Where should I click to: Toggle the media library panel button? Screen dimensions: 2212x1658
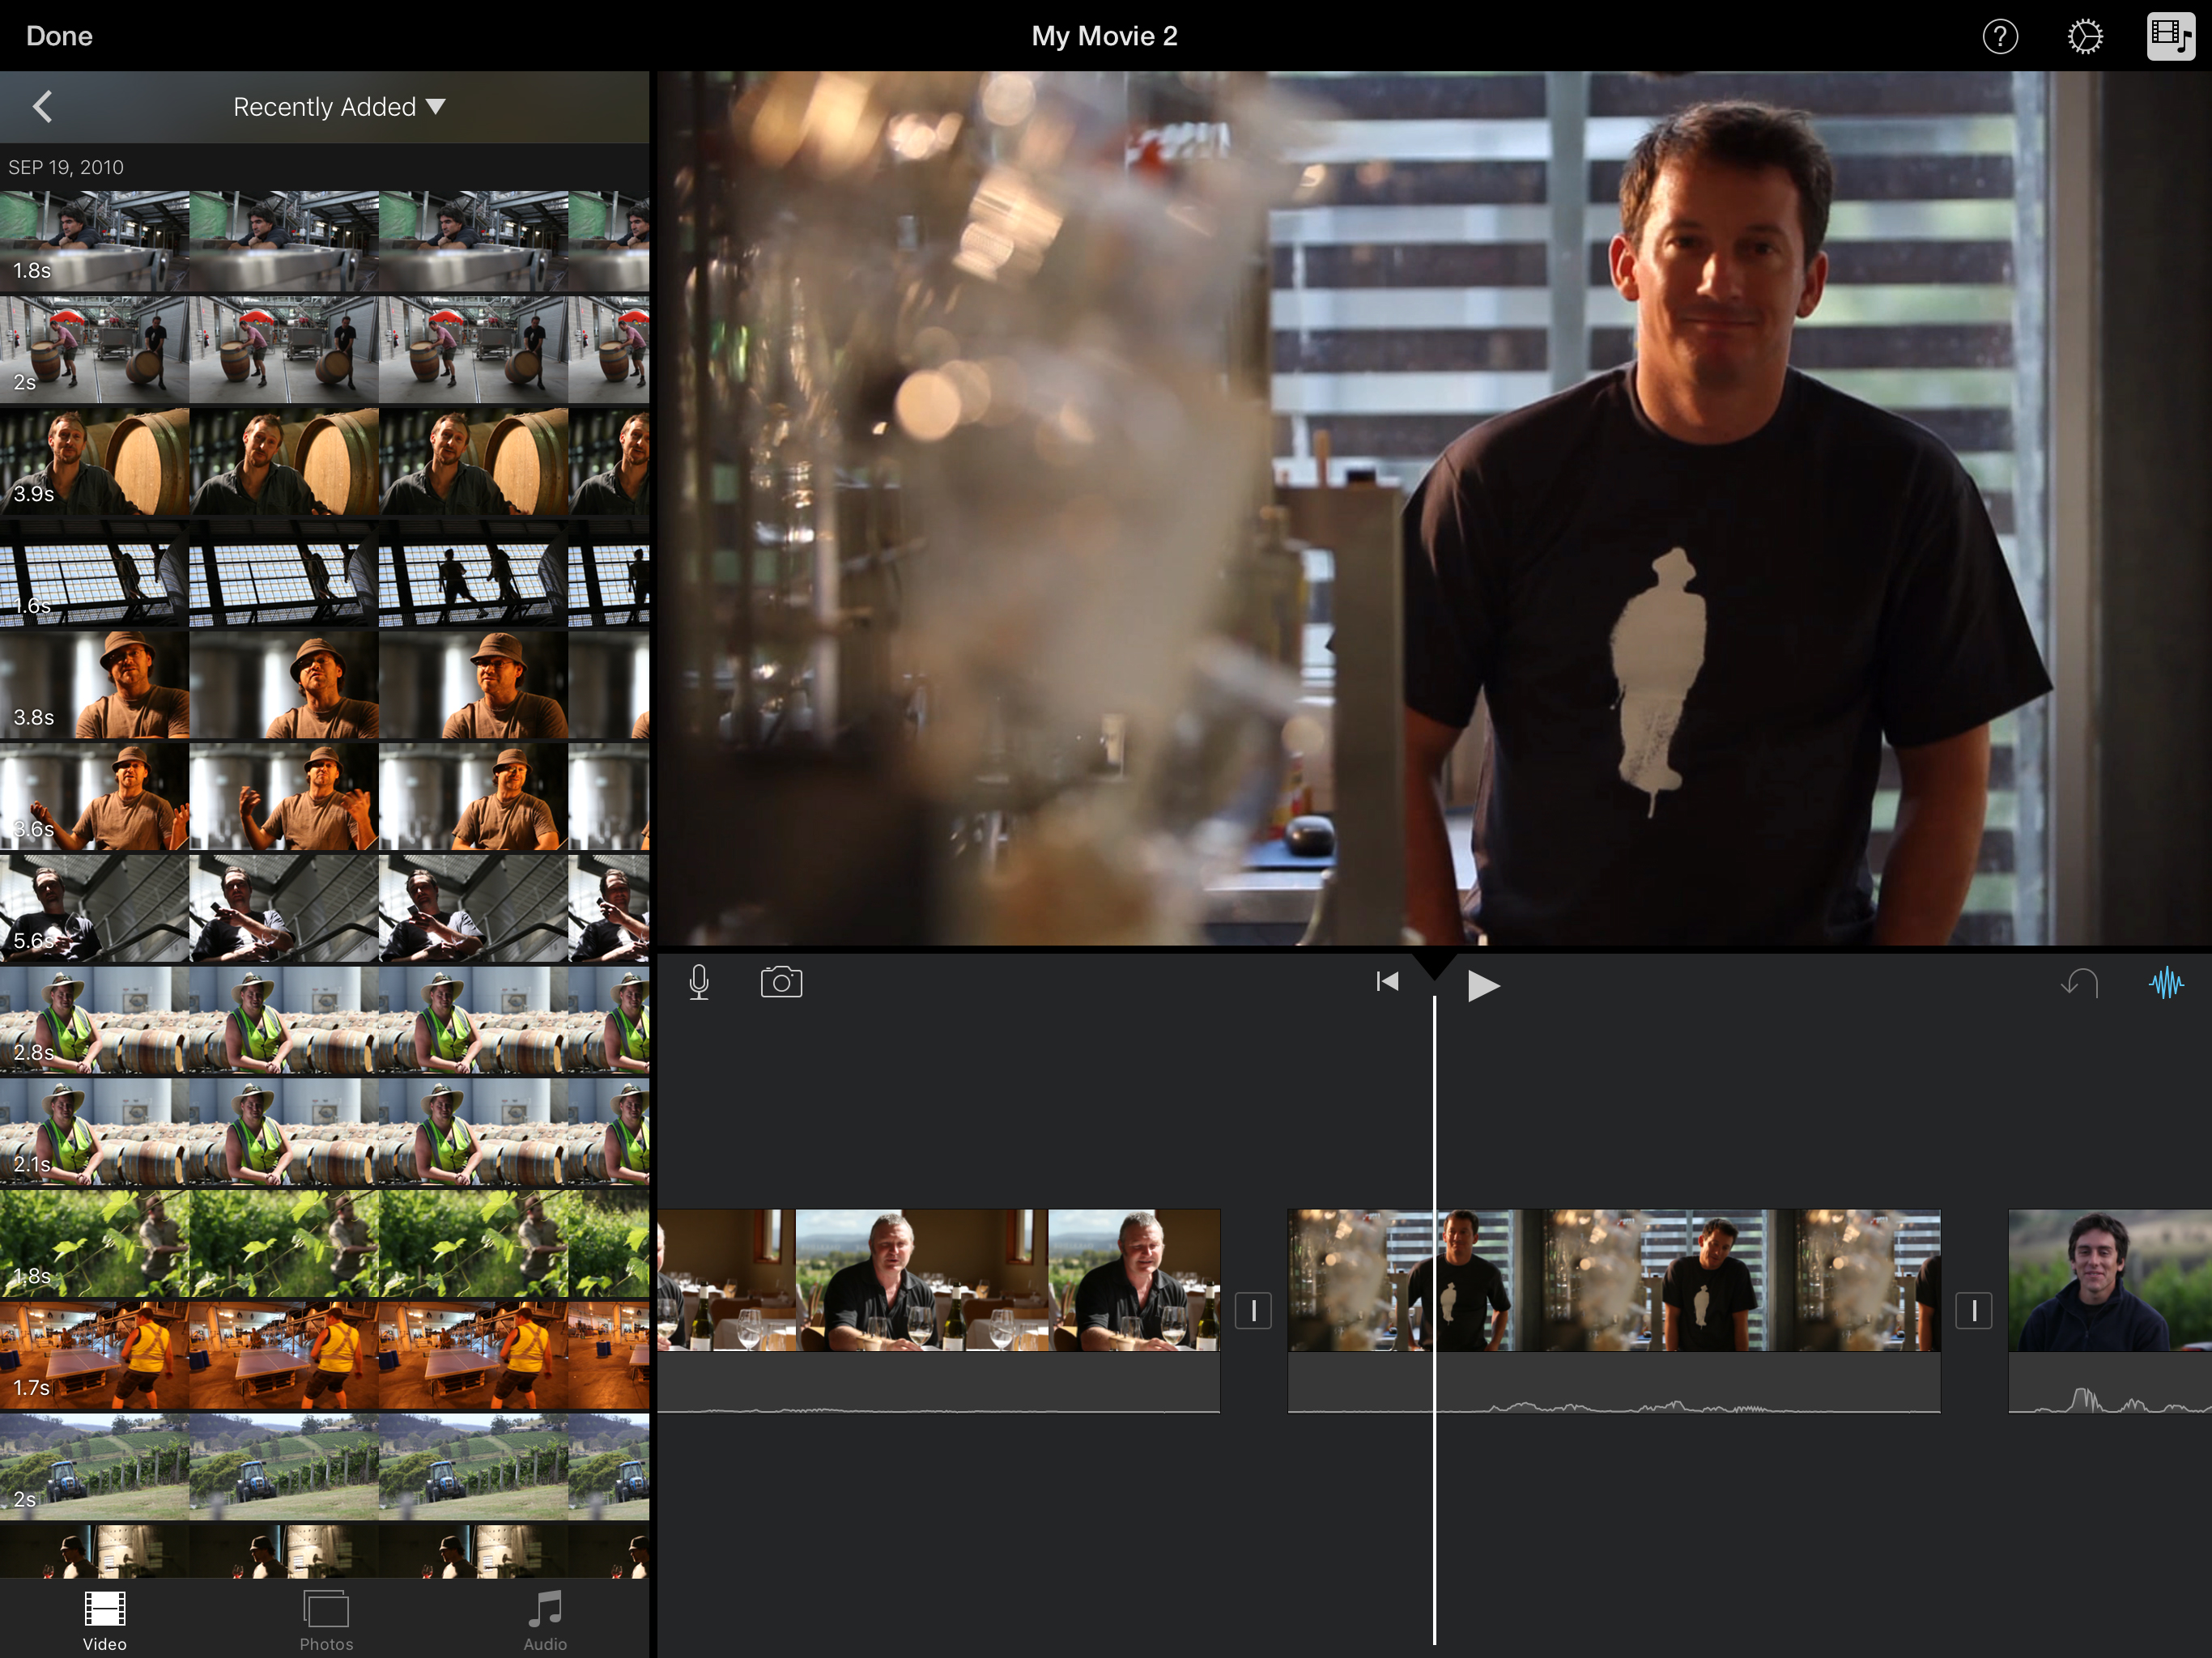pyautogui.click(x=2170, y=37)
